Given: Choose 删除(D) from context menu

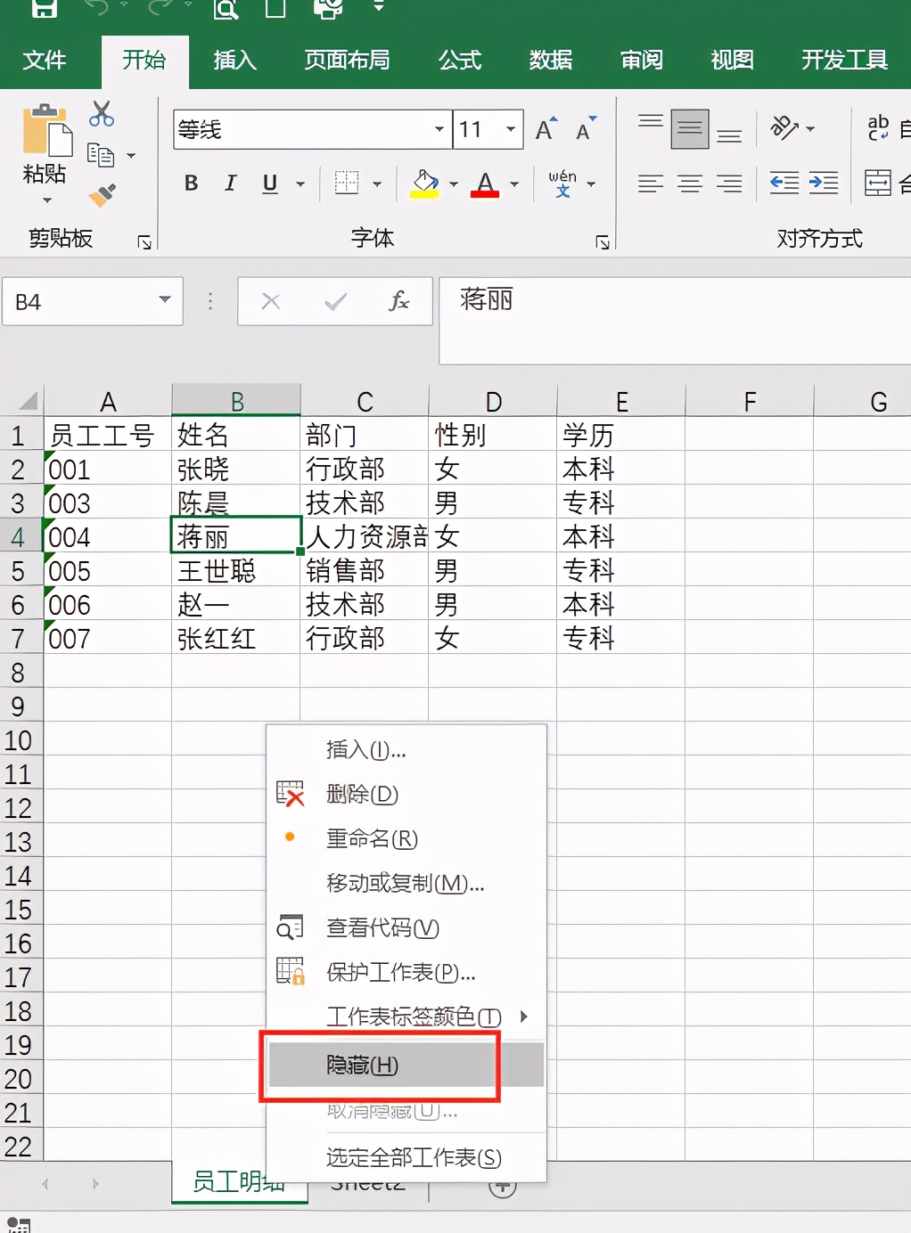Looking at the screenshot, I should click(x=406, y=794).
